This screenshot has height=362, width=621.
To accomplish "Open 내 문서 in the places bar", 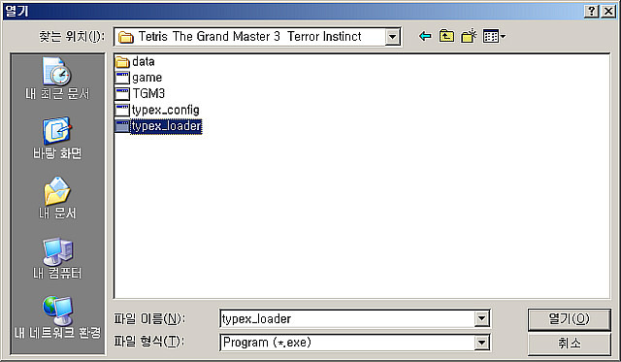I will (57, 198).
